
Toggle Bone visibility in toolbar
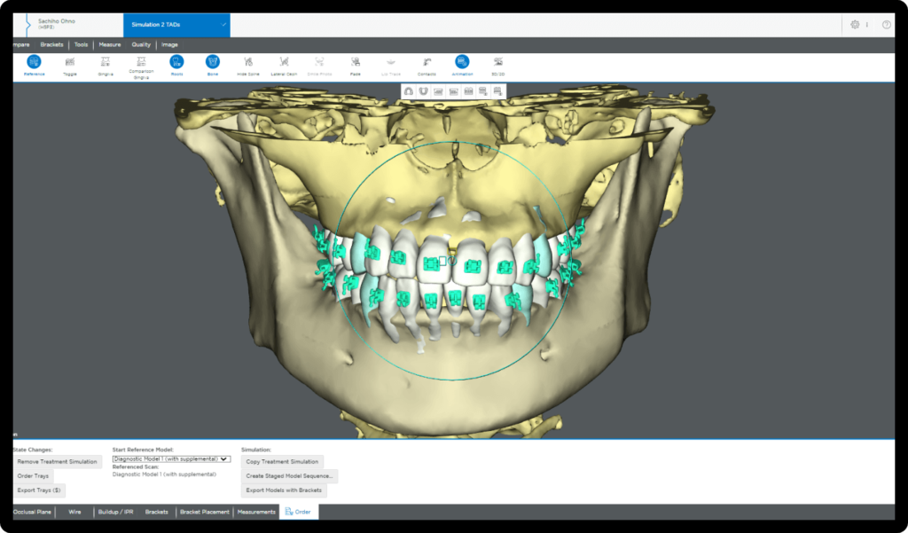pyautogui.click(x=213, y=62)
